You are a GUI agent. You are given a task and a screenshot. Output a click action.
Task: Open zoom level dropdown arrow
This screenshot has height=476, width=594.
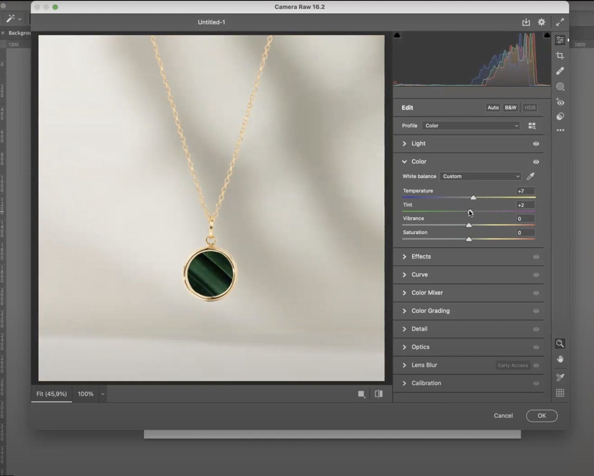click(x=103, y=394)
